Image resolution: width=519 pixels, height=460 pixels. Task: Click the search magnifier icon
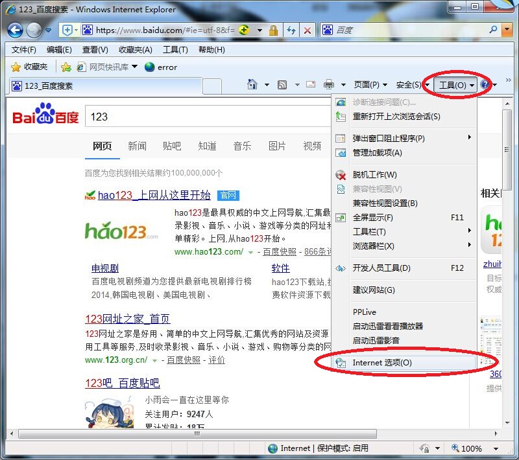pyautogui.click(x=493, y=30)
